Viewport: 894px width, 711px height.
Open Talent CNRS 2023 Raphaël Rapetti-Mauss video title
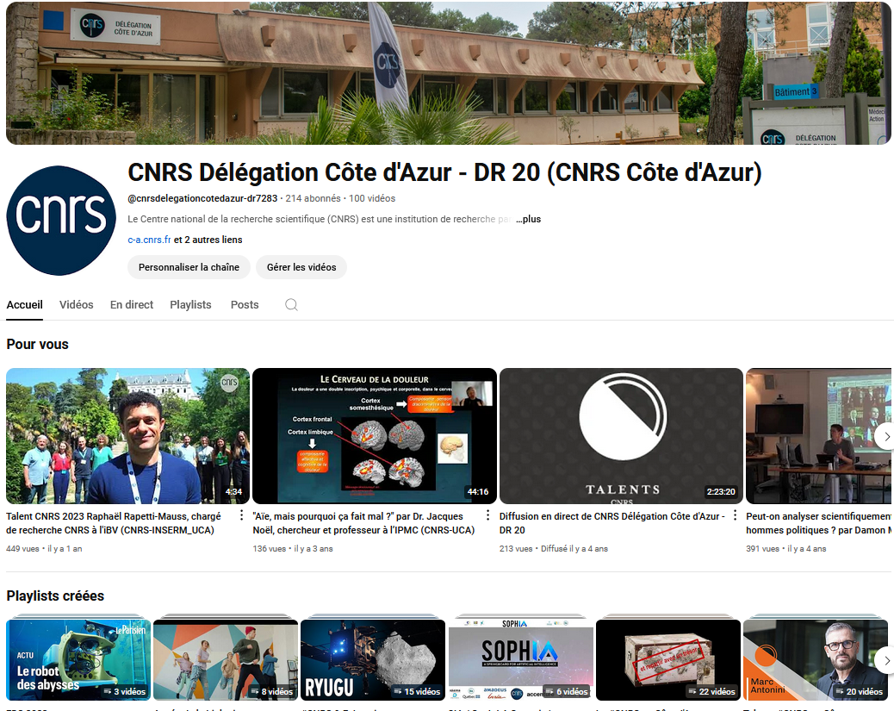pos(114,523)
